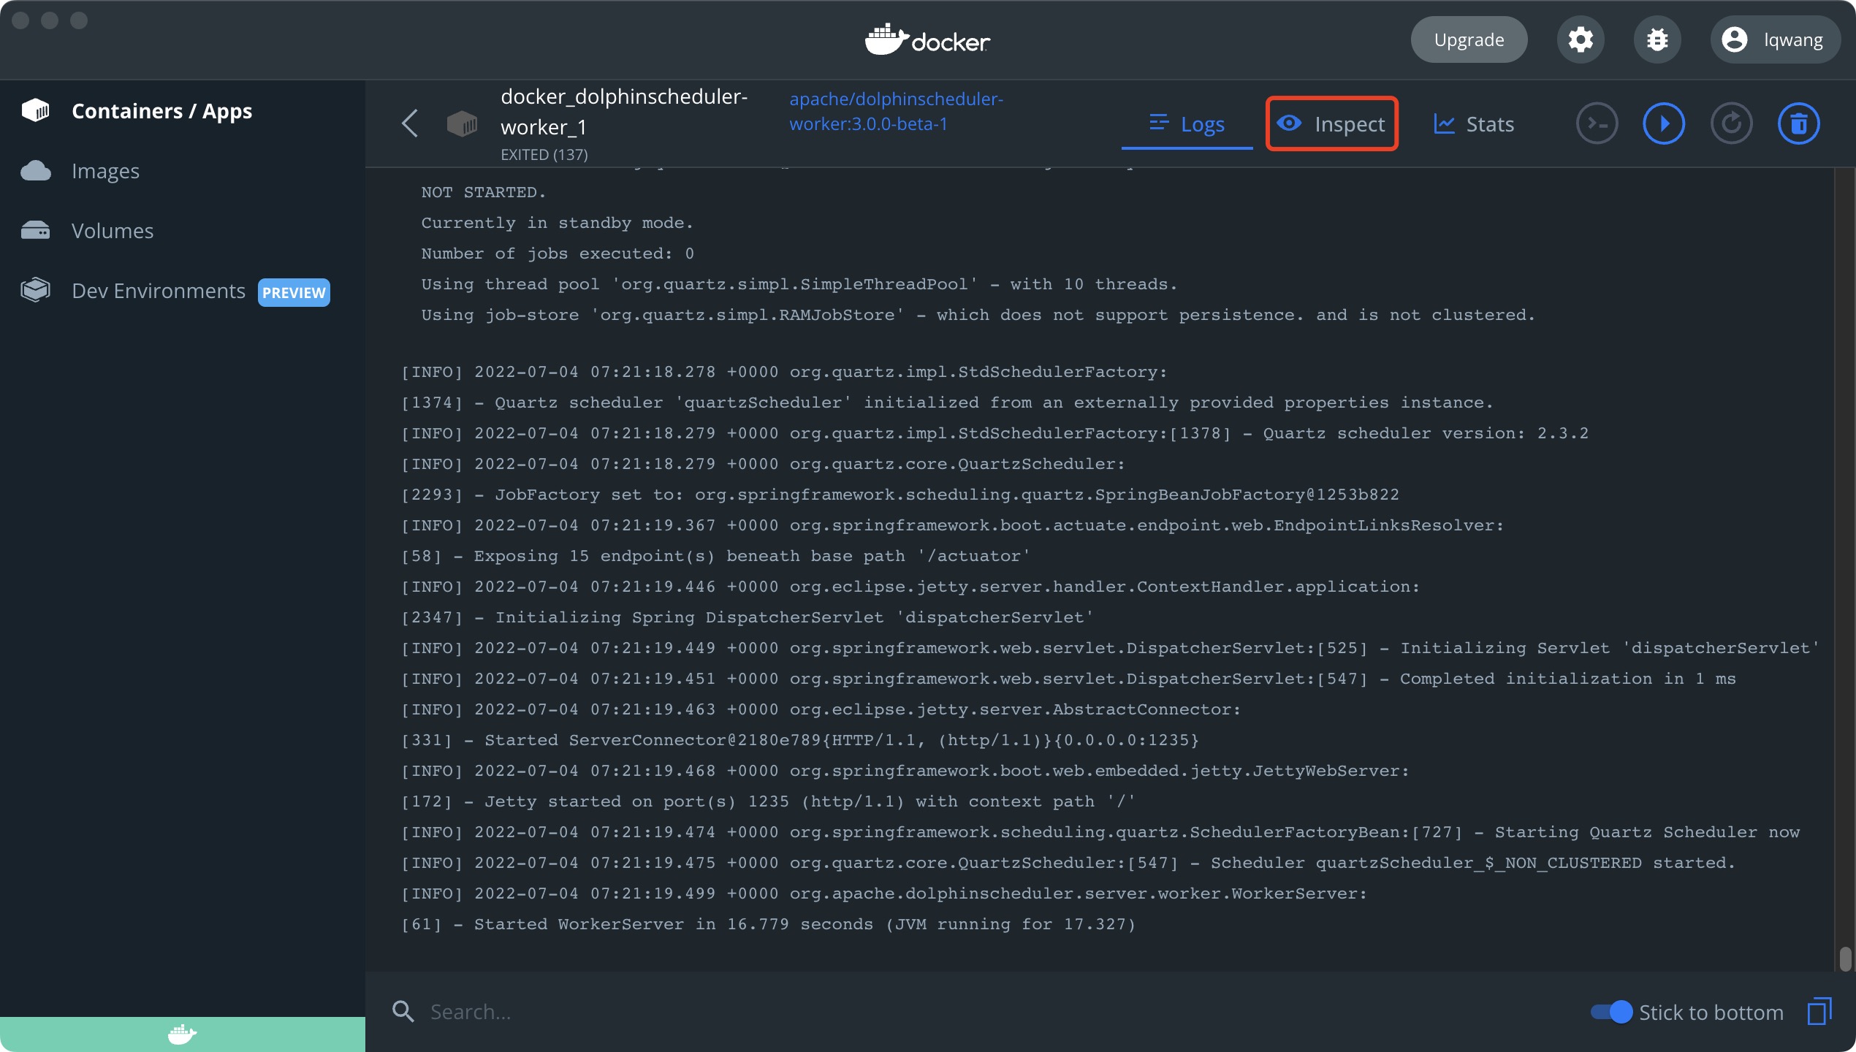Copy logs to clipboard icon
1856x1052 pixels.
tap(1819, 1012)
